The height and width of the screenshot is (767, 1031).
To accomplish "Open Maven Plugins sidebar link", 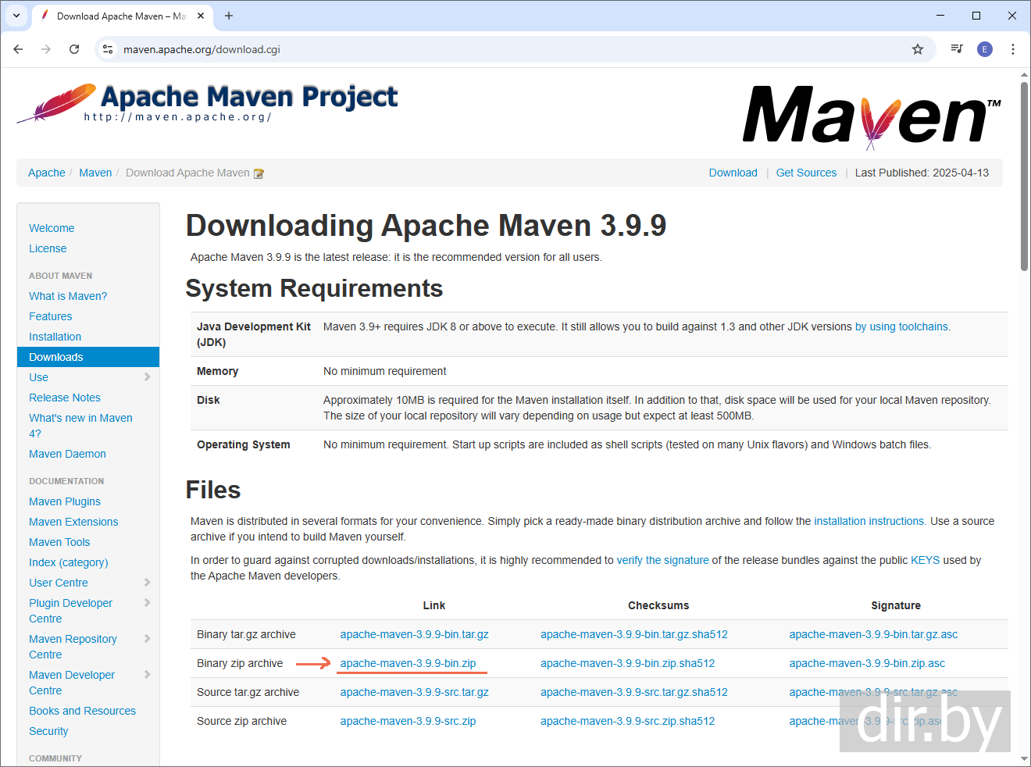I will pyautogui.click(x=65, y=501).
